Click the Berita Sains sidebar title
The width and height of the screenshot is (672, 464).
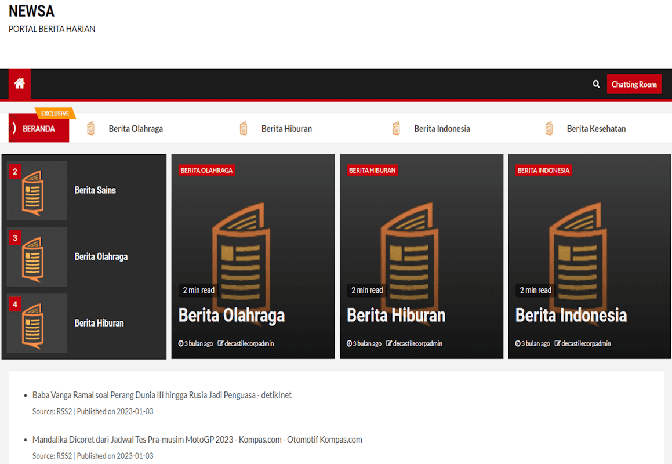(x=95, y=190)
